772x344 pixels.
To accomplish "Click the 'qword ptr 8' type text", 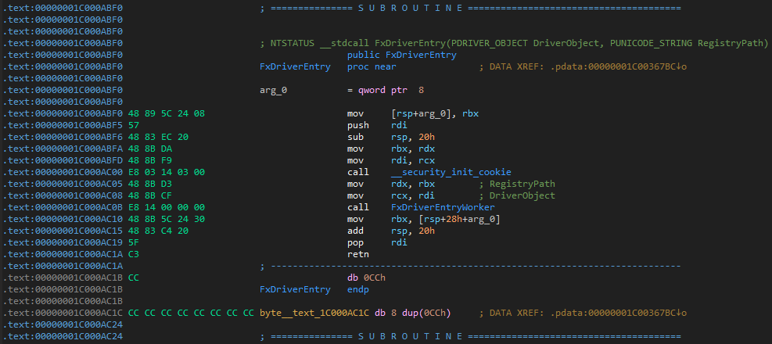I will 391,90.
